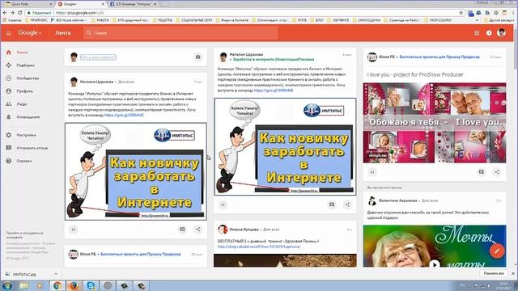The height and width of the screenshot is (291, 518).
Task: Open Подборки in the sidebar
Action: tap(25, 65)
